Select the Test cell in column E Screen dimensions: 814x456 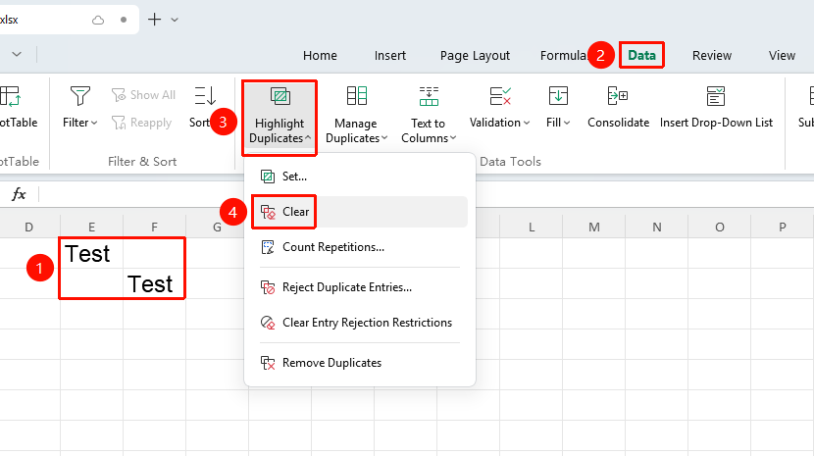(92, 253)
